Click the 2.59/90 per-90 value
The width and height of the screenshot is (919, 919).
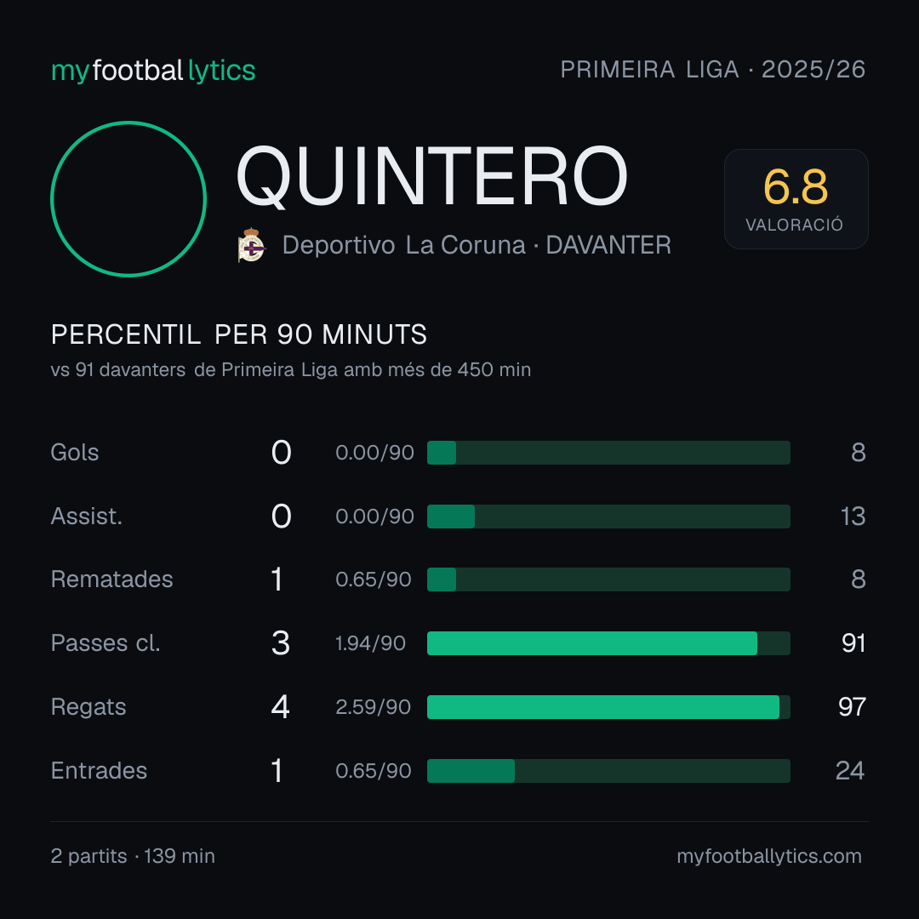coord(373,707)
